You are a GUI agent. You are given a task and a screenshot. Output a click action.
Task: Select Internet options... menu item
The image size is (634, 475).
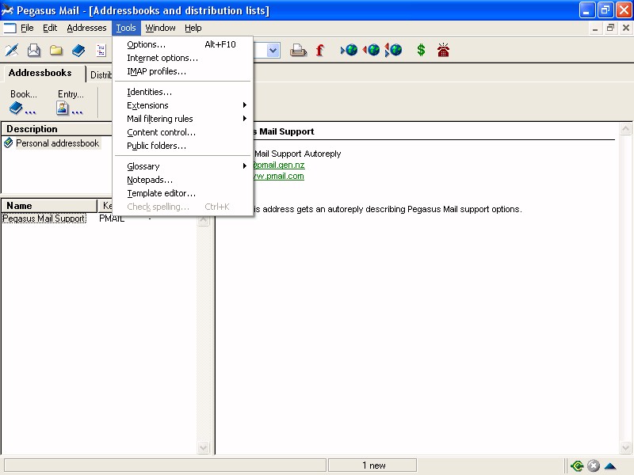(183, 58)
